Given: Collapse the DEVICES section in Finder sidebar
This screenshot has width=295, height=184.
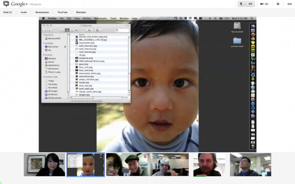Looking at the screenshot, I should coord(44,35).
